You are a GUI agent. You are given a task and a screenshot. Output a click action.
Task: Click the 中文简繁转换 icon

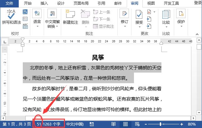[x=52, y=13]
